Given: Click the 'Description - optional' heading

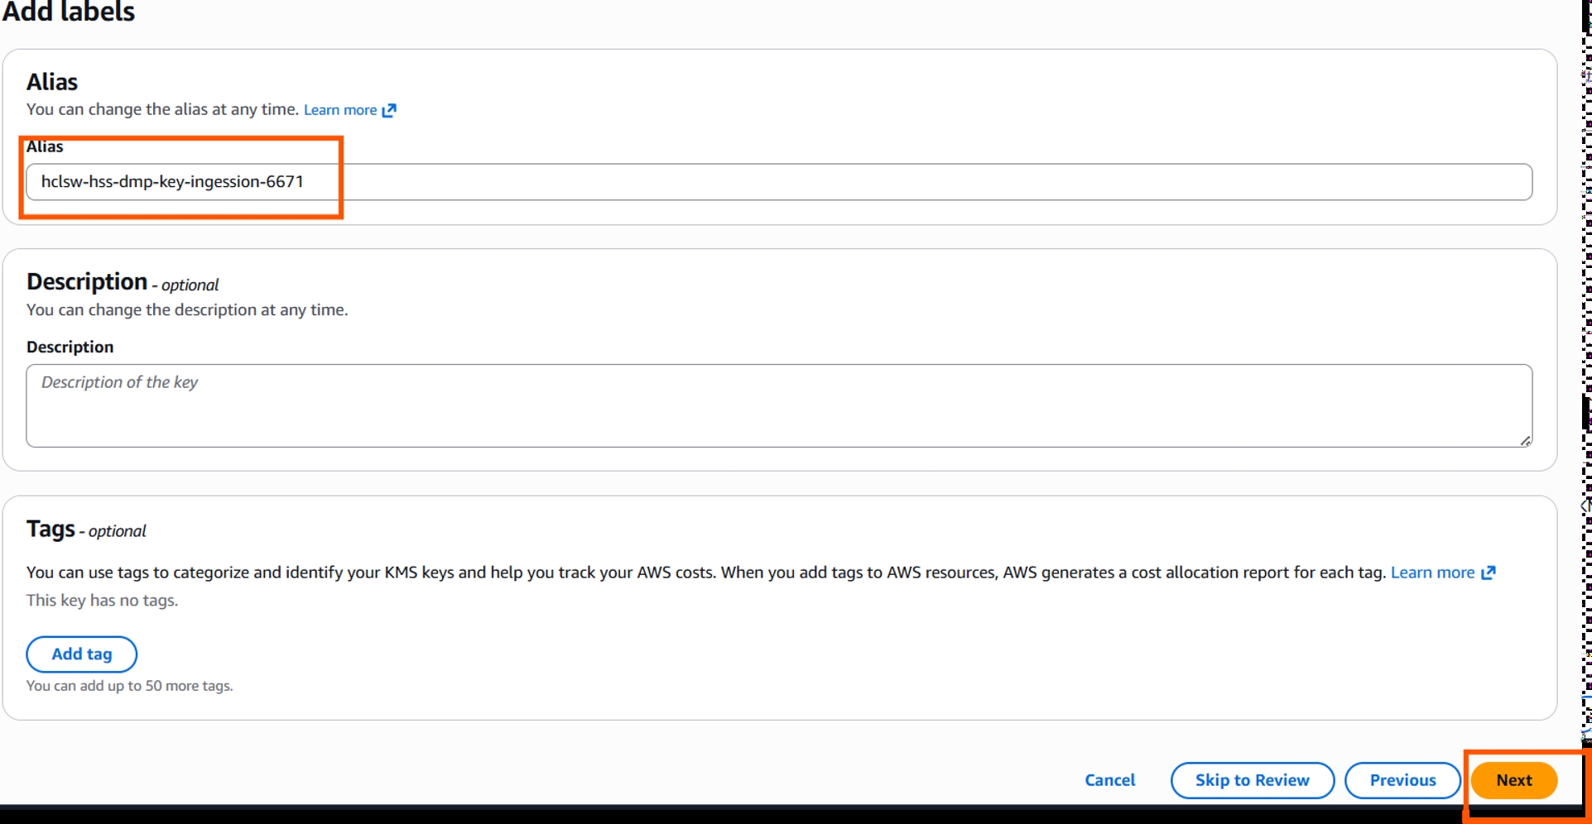Looking at the screenshot, I should [x=123, y=282].
